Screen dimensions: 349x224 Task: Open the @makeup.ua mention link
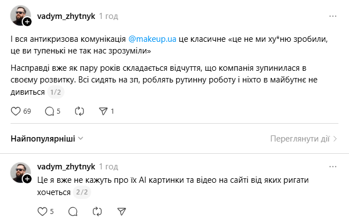click(152, 40)
